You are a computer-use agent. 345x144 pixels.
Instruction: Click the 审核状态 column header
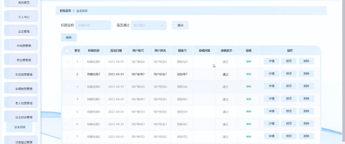tap(227, 51)
